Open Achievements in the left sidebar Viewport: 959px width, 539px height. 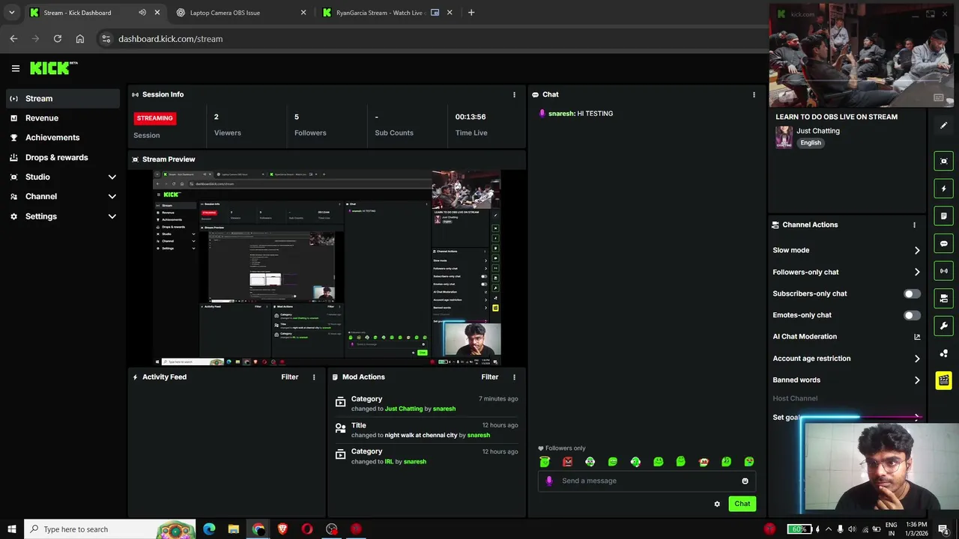(62, 138)
